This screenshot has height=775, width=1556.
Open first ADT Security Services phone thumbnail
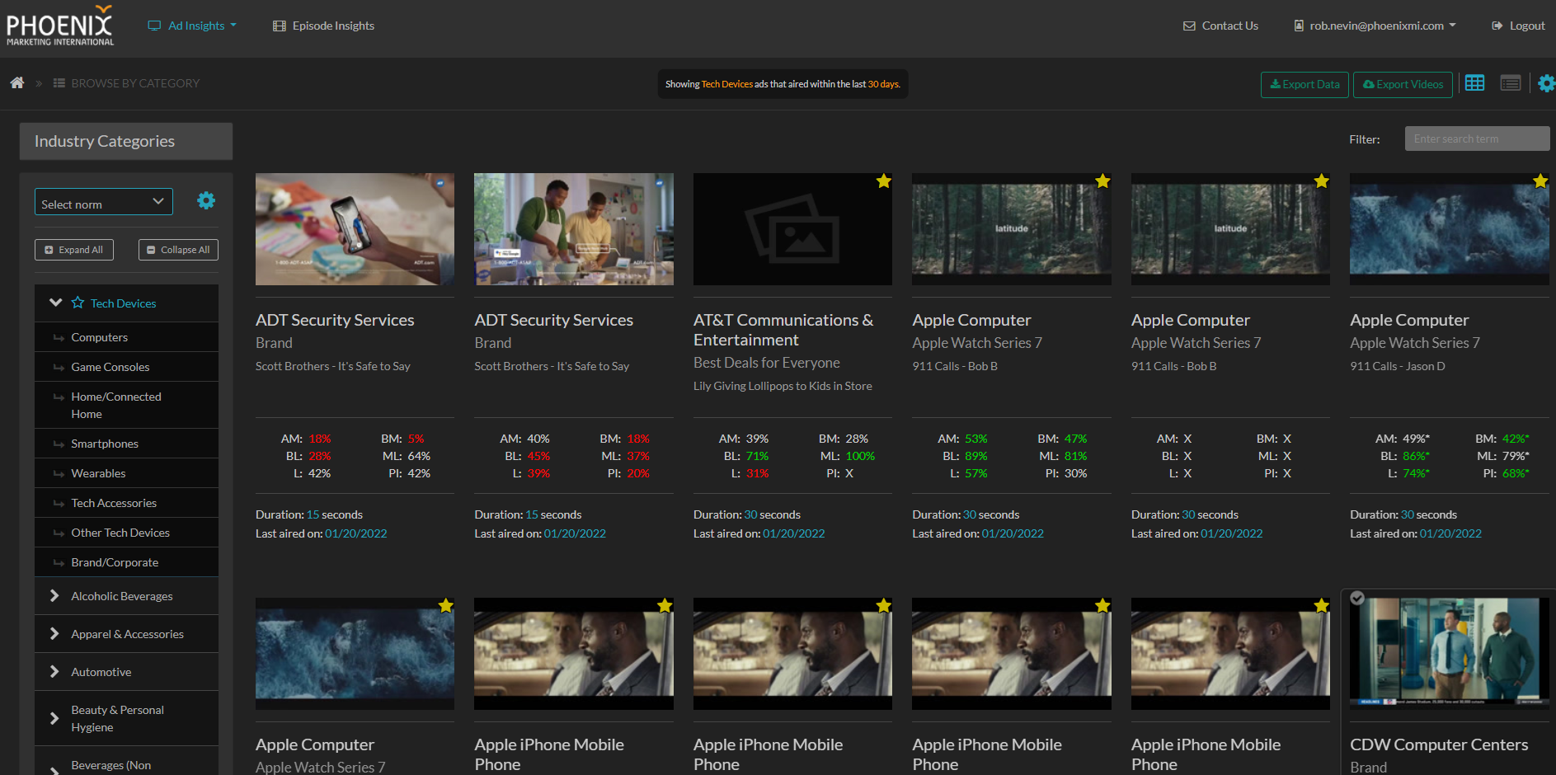pyautogui.click(x=355, y=229)
